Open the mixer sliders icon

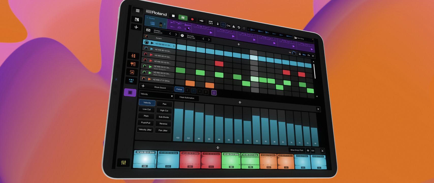pos(124,163)
